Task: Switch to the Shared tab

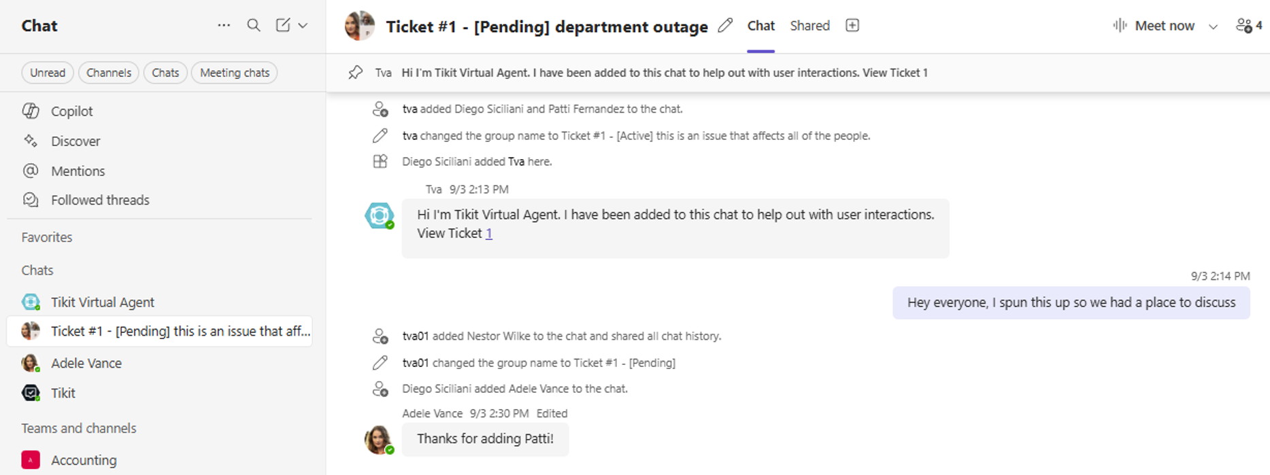Action: pos(809,26)
